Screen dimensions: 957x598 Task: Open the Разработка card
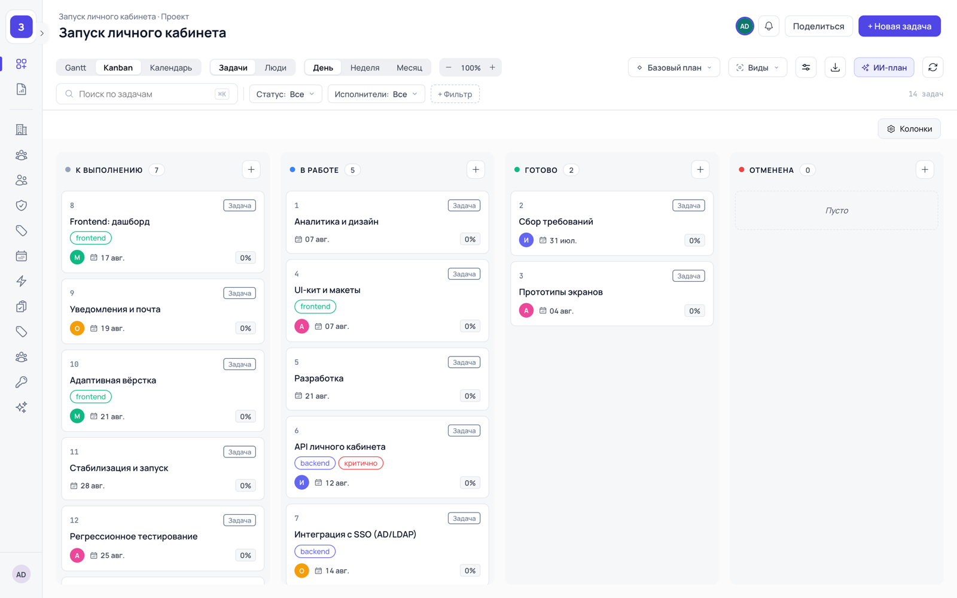[x=387, y=379]
